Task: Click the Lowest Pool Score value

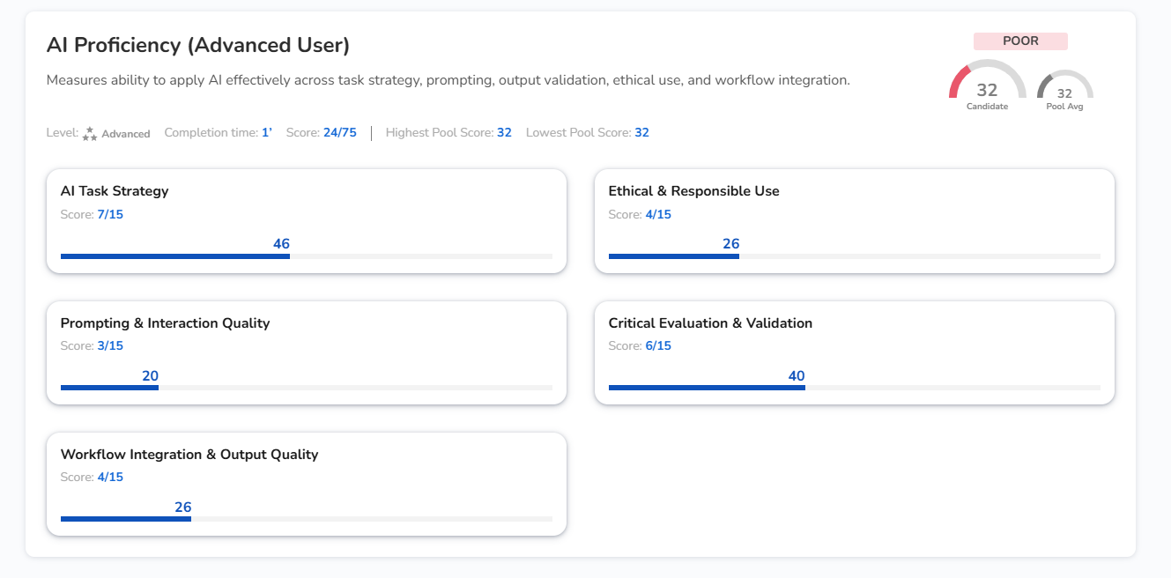Action: (641, 133)
